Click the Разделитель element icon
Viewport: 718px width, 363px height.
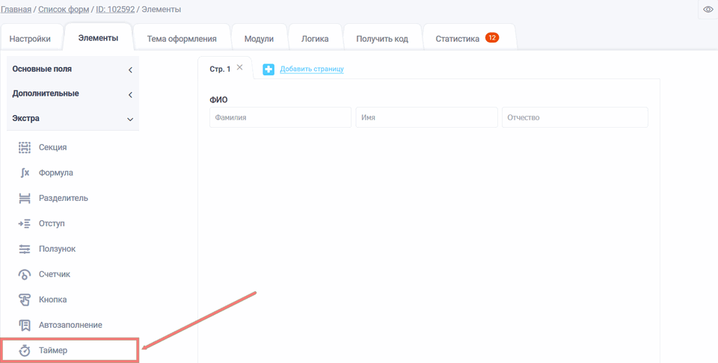pyautogui.click(x=25, y=199)
